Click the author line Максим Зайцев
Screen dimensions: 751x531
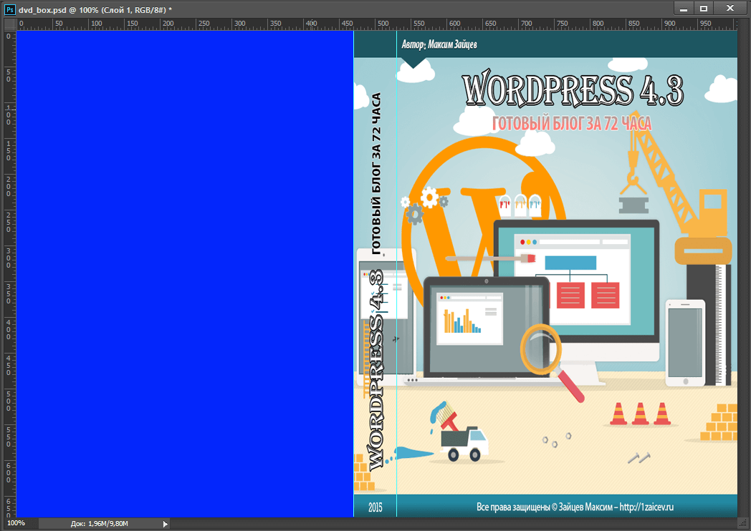439,44
